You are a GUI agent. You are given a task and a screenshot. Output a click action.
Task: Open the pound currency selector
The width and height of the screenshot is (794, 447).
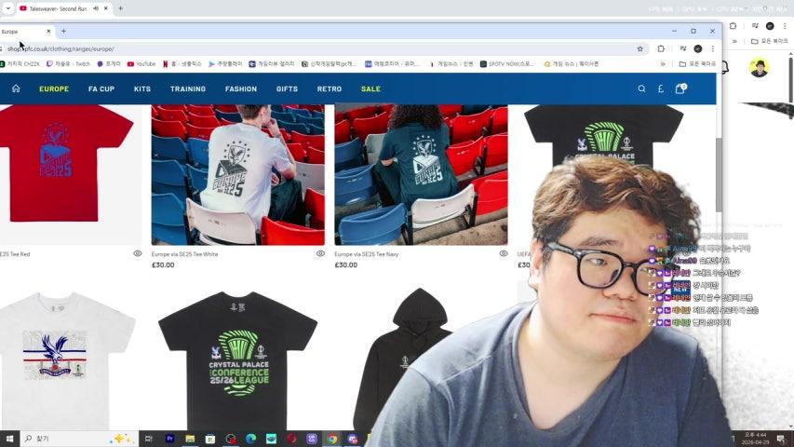coord(661,88)
